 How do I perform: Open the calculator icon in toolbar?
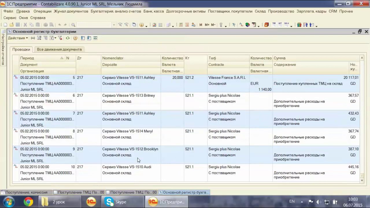coord(181,25)
